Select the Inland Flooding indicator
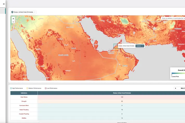This screenshot has width=185, height=123. [24, 110]
